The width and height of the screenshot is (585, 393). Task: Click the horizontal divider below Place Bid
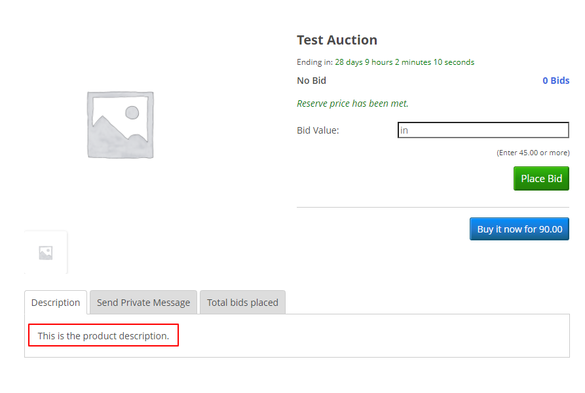tap(433, 207)
